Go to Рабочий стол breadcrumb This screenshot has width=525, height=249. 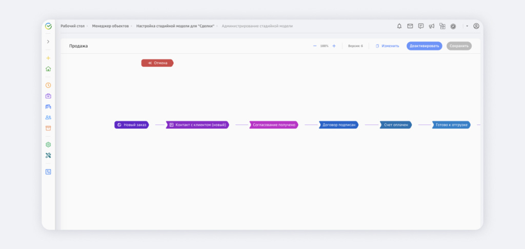72,26
